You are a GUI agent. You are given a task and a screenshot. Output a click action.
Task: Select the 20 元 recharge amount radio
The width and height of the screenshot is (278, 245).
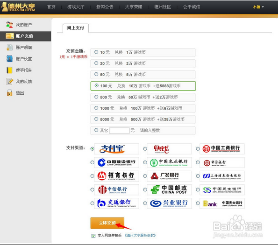coord(96,63)
